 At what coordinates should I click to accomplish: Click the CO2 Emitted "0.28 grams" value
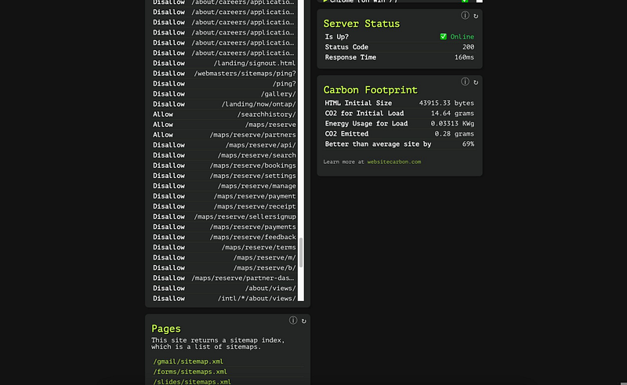pyautogui.click(x=455, y=133)
